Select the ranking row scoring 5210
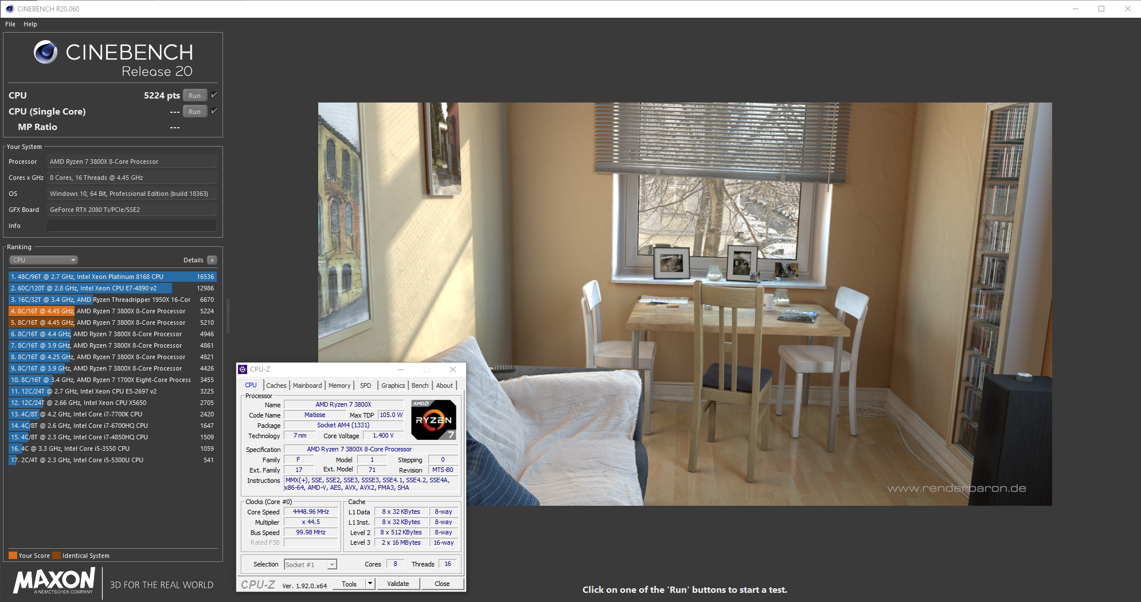This screenshot has height=602, width=1141. click(x=113, y=322)
